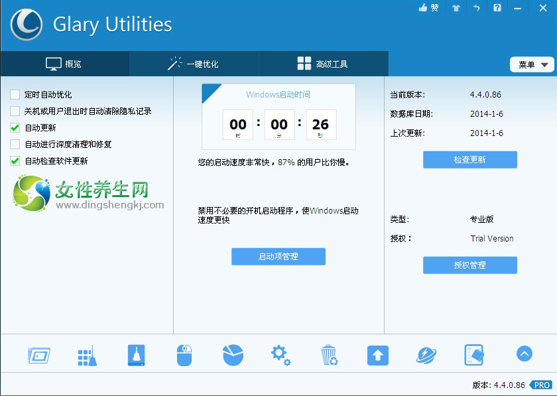Collapse the bottom toolbar with round chevron
557x396 pixels.
point(524,354)
